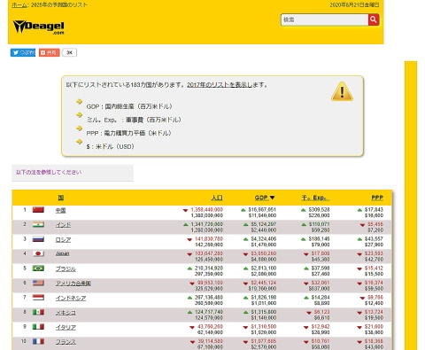The width and height of the screenshot is (425, 350).
Task: Open the 中国 country link
Action: pos(61,210)
